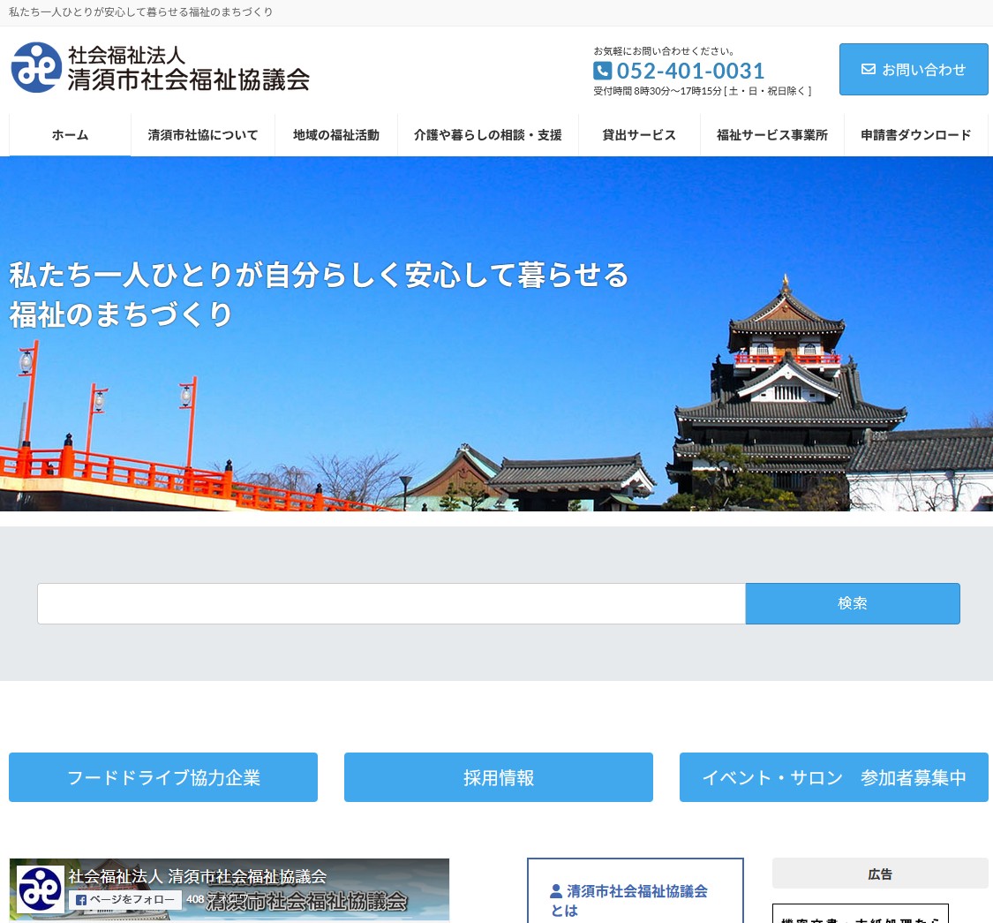Screen dimensions: 993x923
Task: Open the 清須市社協について menu
Action: (203, 135)
